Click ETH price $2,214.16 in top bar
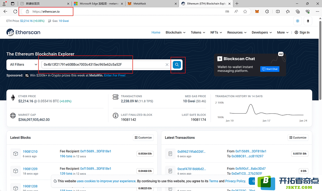This screenshot has height=191, width=322. (26, 21)
